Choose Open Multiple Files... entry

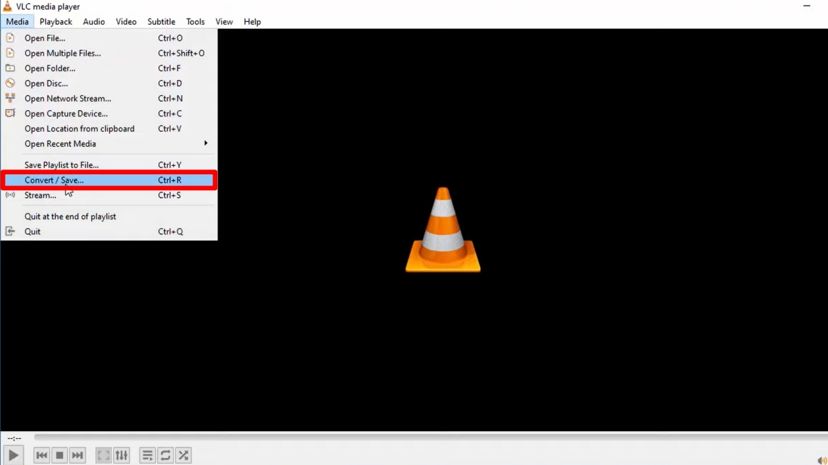tap(109, 53)
